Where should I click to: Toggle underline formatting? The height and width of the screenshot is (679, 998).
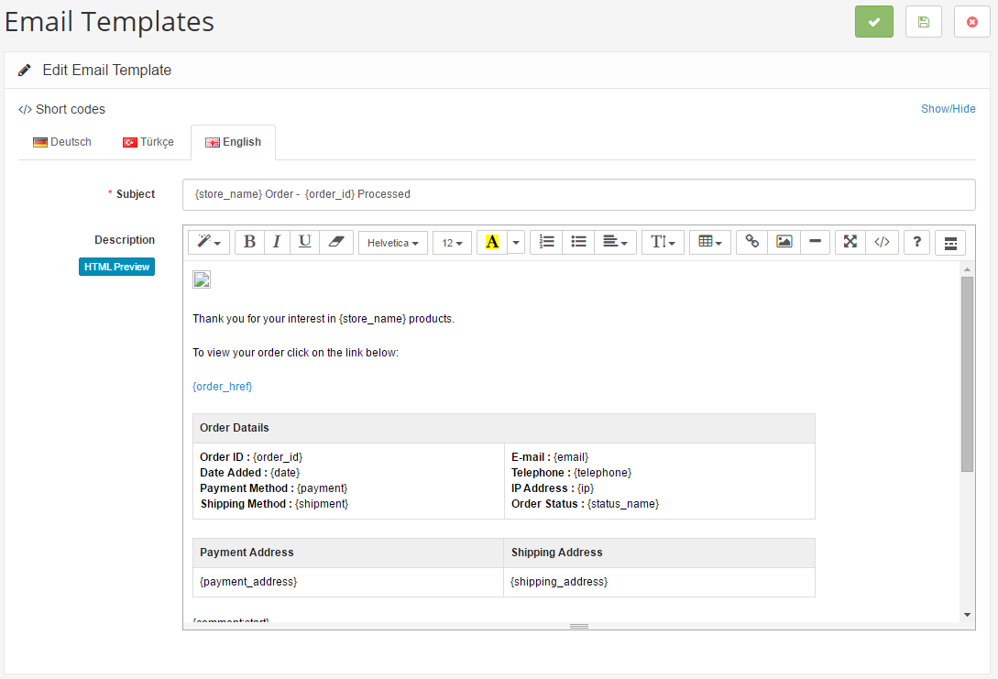click(305, 243)
